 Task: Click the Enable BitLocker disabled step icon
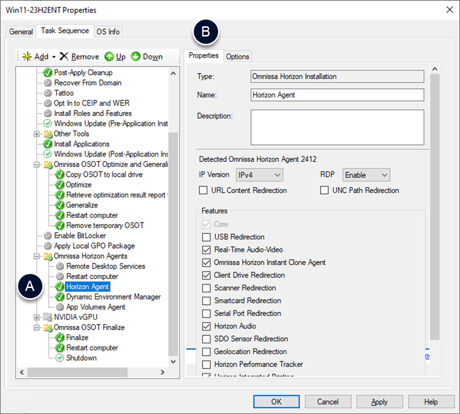pos(48,235)
